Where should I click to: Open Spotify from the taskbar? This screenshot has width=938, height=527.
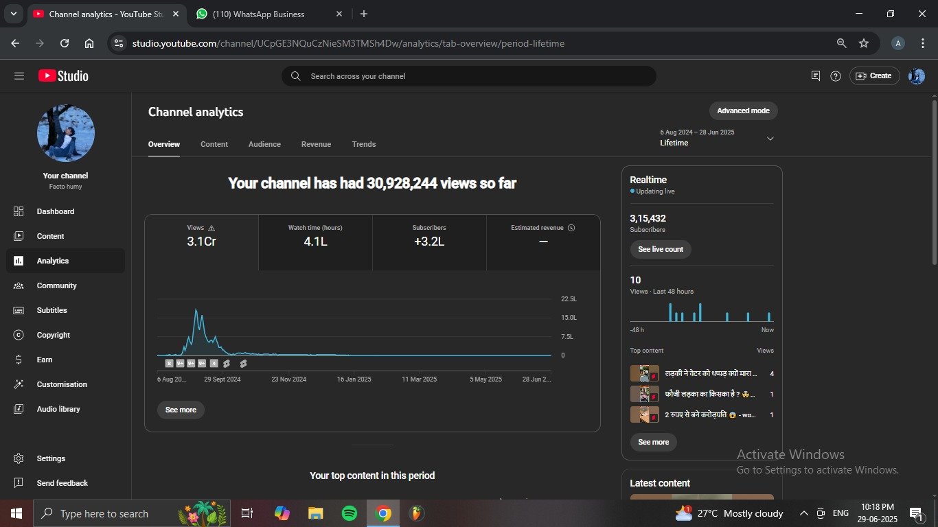pyautogui.click(x=350, y=513)
